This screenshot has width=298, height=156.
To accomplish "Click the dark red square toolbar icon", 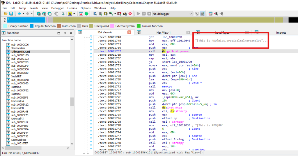I will point(119,14).
